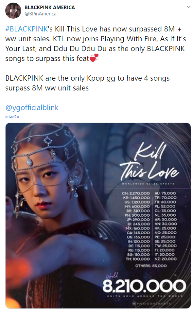Click the BLACKPINK AMERICA display name

(x=50, y=8)
